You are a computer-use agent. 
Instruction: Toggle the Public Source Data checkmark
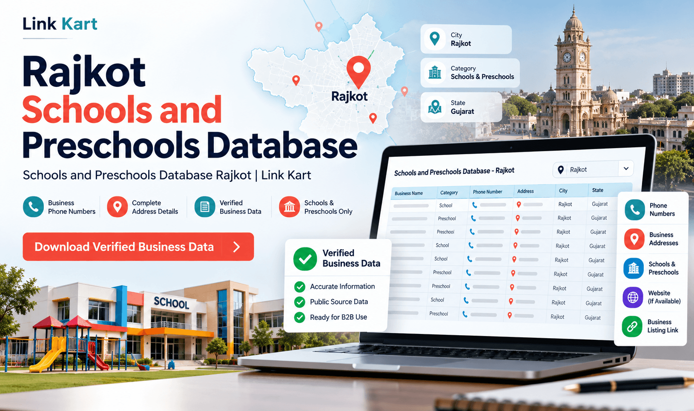pos(300,302)
